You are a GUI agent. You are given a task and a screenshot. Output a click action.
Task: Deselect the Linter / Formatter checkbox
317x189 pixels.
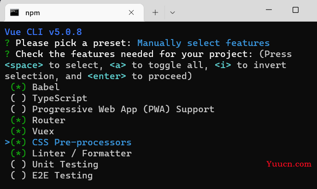click(x=18, y=153)
